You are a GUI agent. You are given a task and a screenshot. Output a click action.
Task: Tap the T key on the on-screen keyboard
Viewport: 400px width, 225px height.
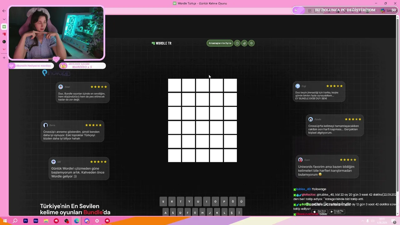[x=181, y=202]
